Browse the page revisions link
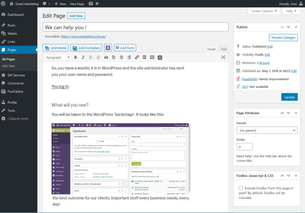The image size is (305, 213). (x=264, y=63)
